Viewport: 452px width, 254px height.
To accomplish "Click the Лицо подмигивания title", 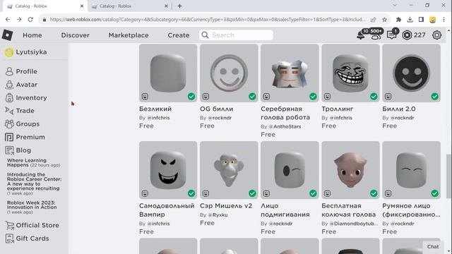I will (x=285, y=210).
